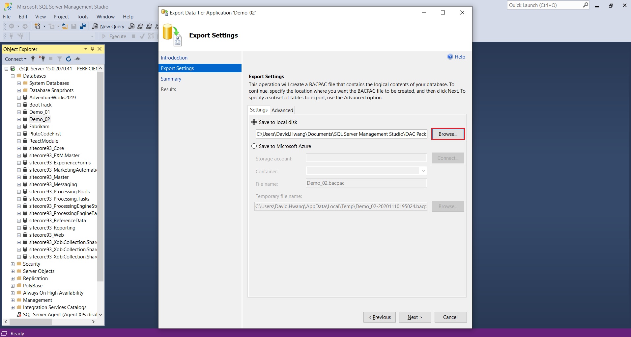Click the Previous button
The image size is (631, 337).
(x=380, y=317)
